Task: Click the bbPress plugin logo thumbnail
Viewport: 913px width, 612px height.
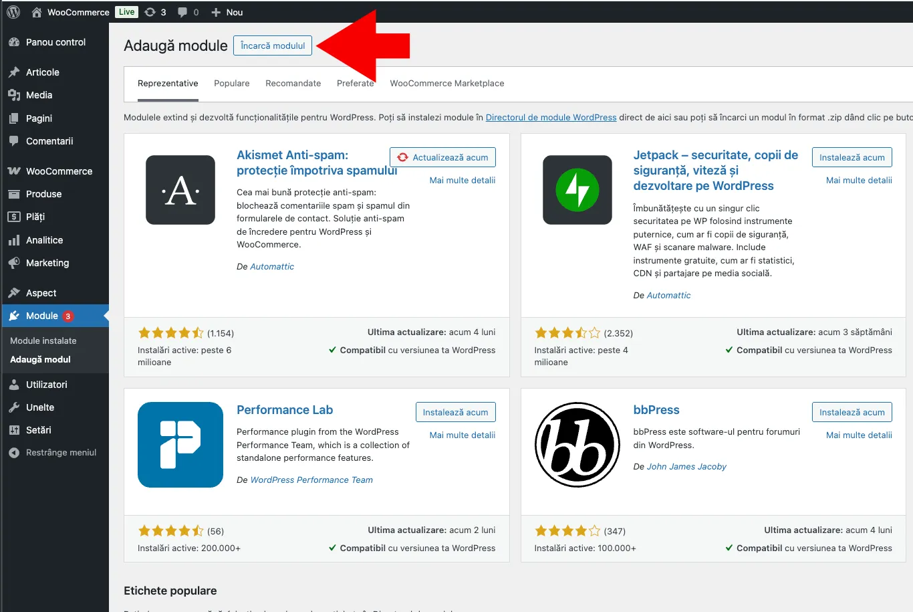Action: pyautogui.click(x=577, y=445)
